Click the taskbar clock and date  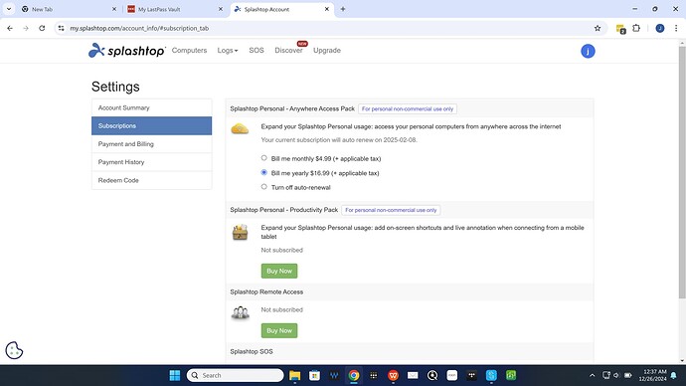point(652,375)
